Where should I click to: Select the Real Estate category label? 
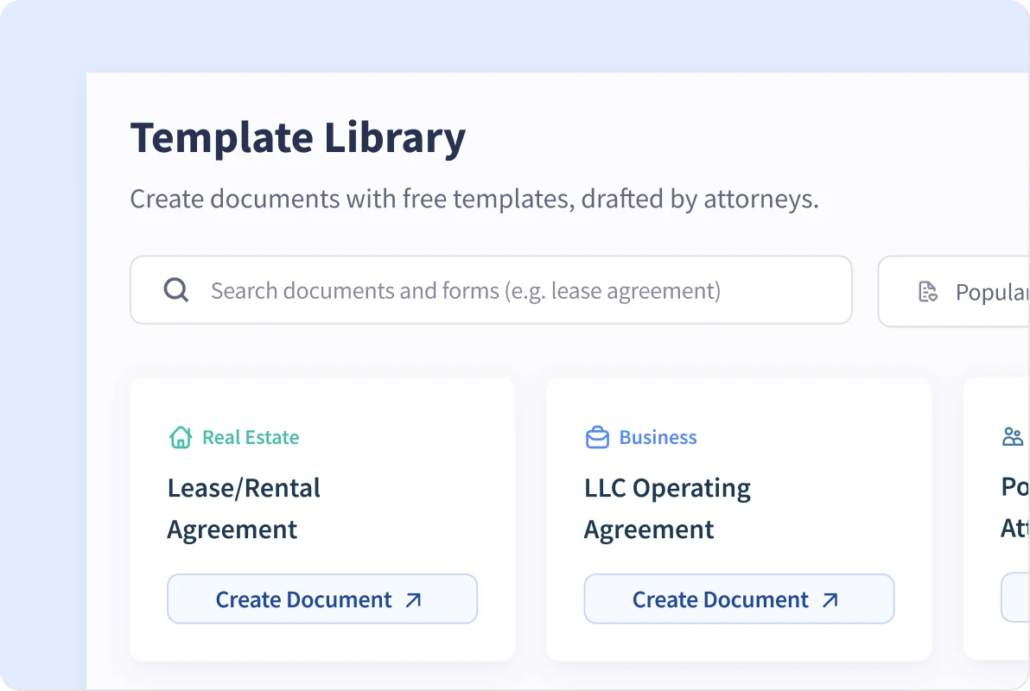click(251, 438)
